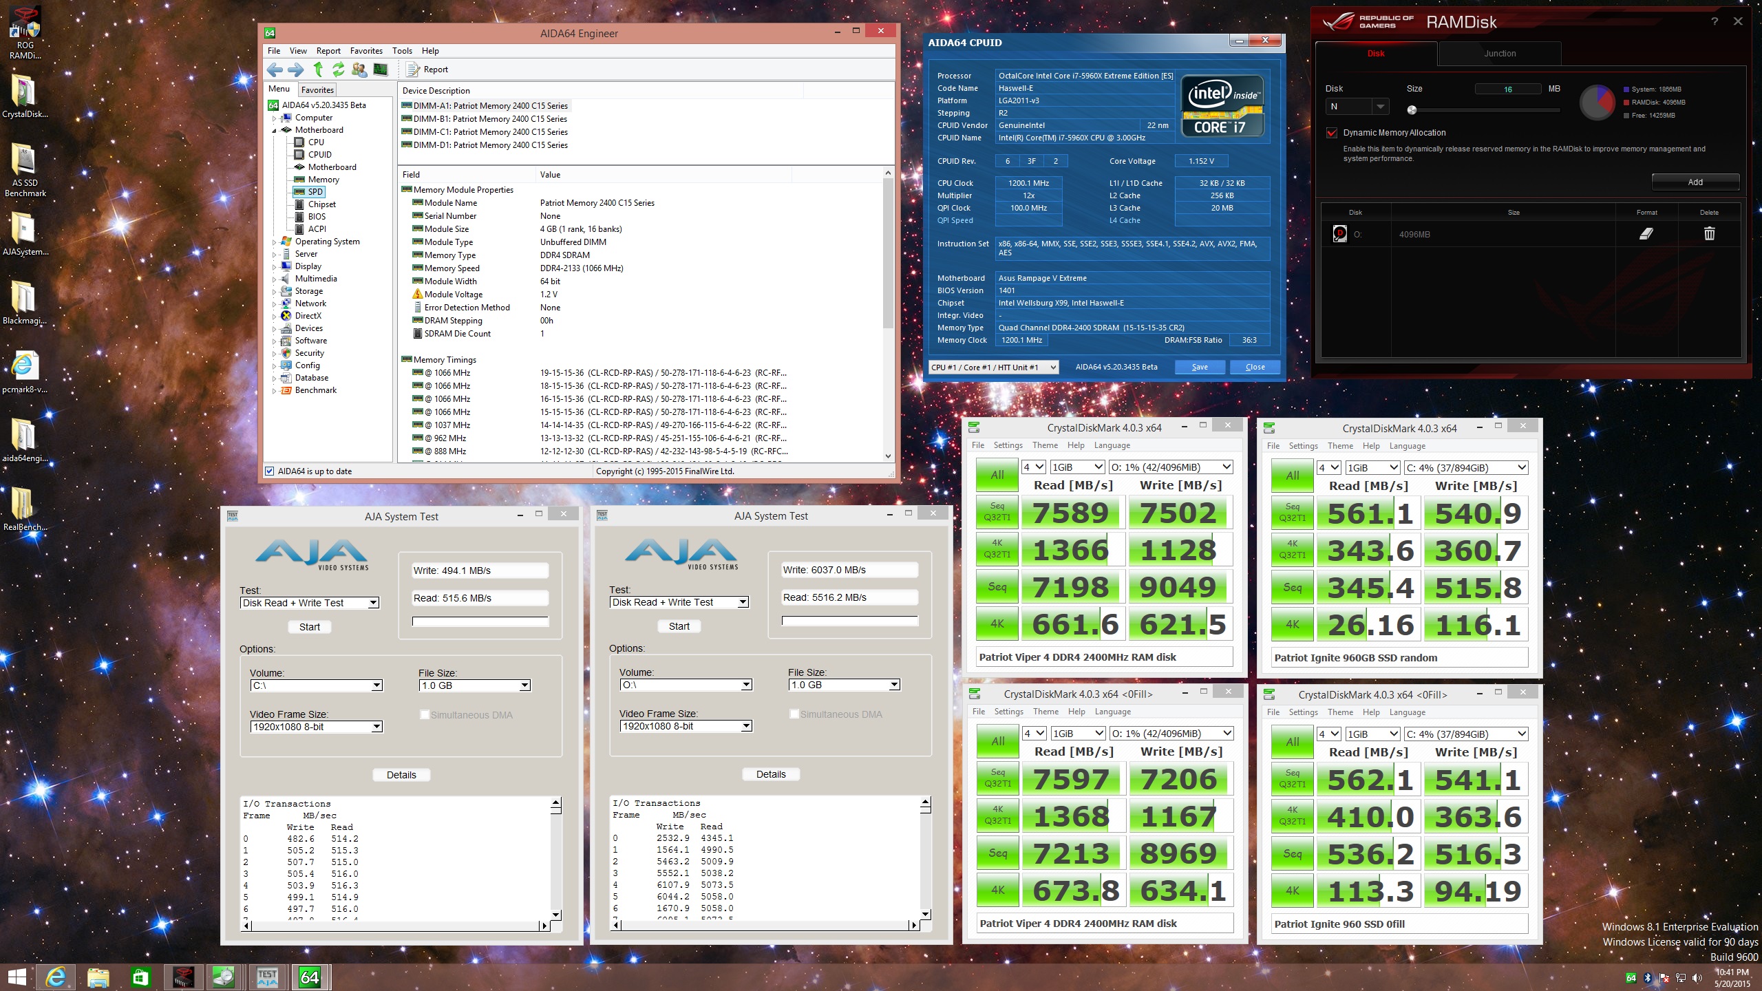
Task: Open drive O: dropdown in top-left CrystalDiskMark
Action: 1170,467
